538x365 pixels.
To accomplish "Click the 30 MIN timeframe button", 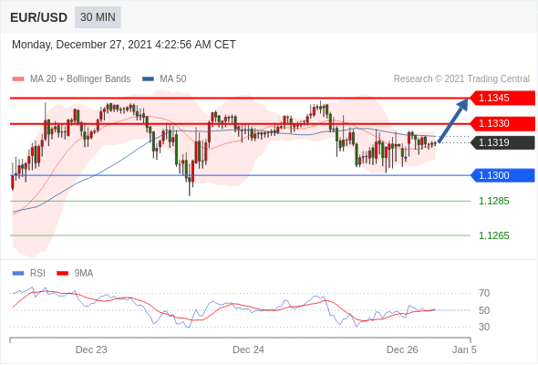I will point(98,17).
